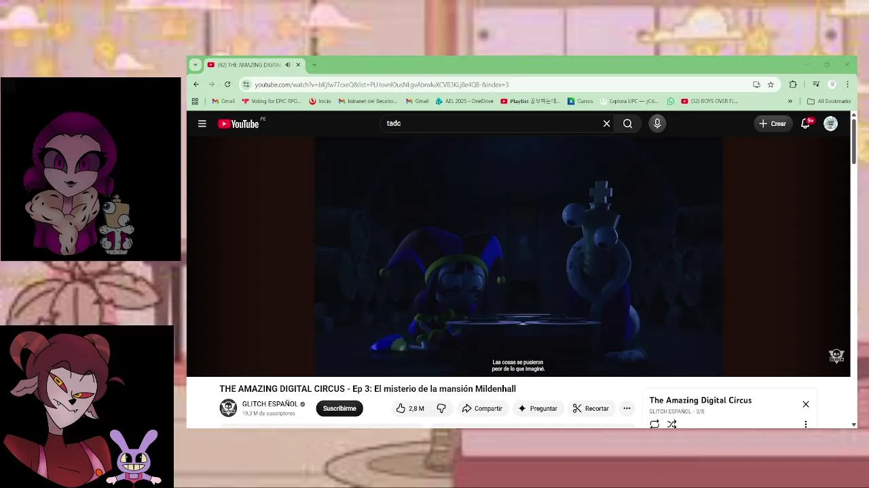Open the Recortar clip tool
The height and width of the screenshot is (488, 869).
(591, 408)
